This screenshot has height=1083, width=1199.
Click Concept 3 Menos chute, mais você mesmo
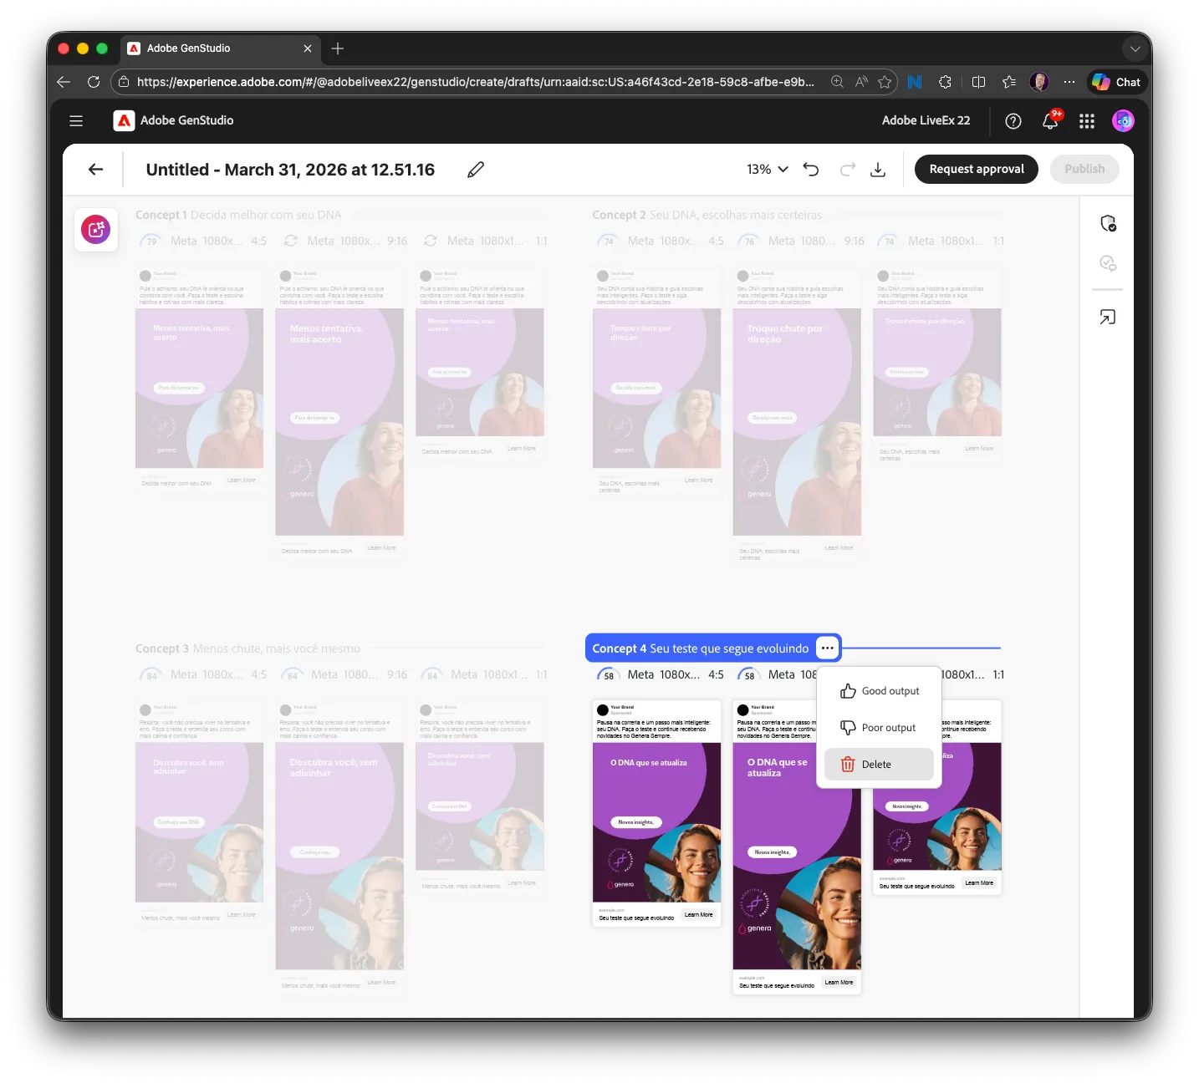click(247, 648)
